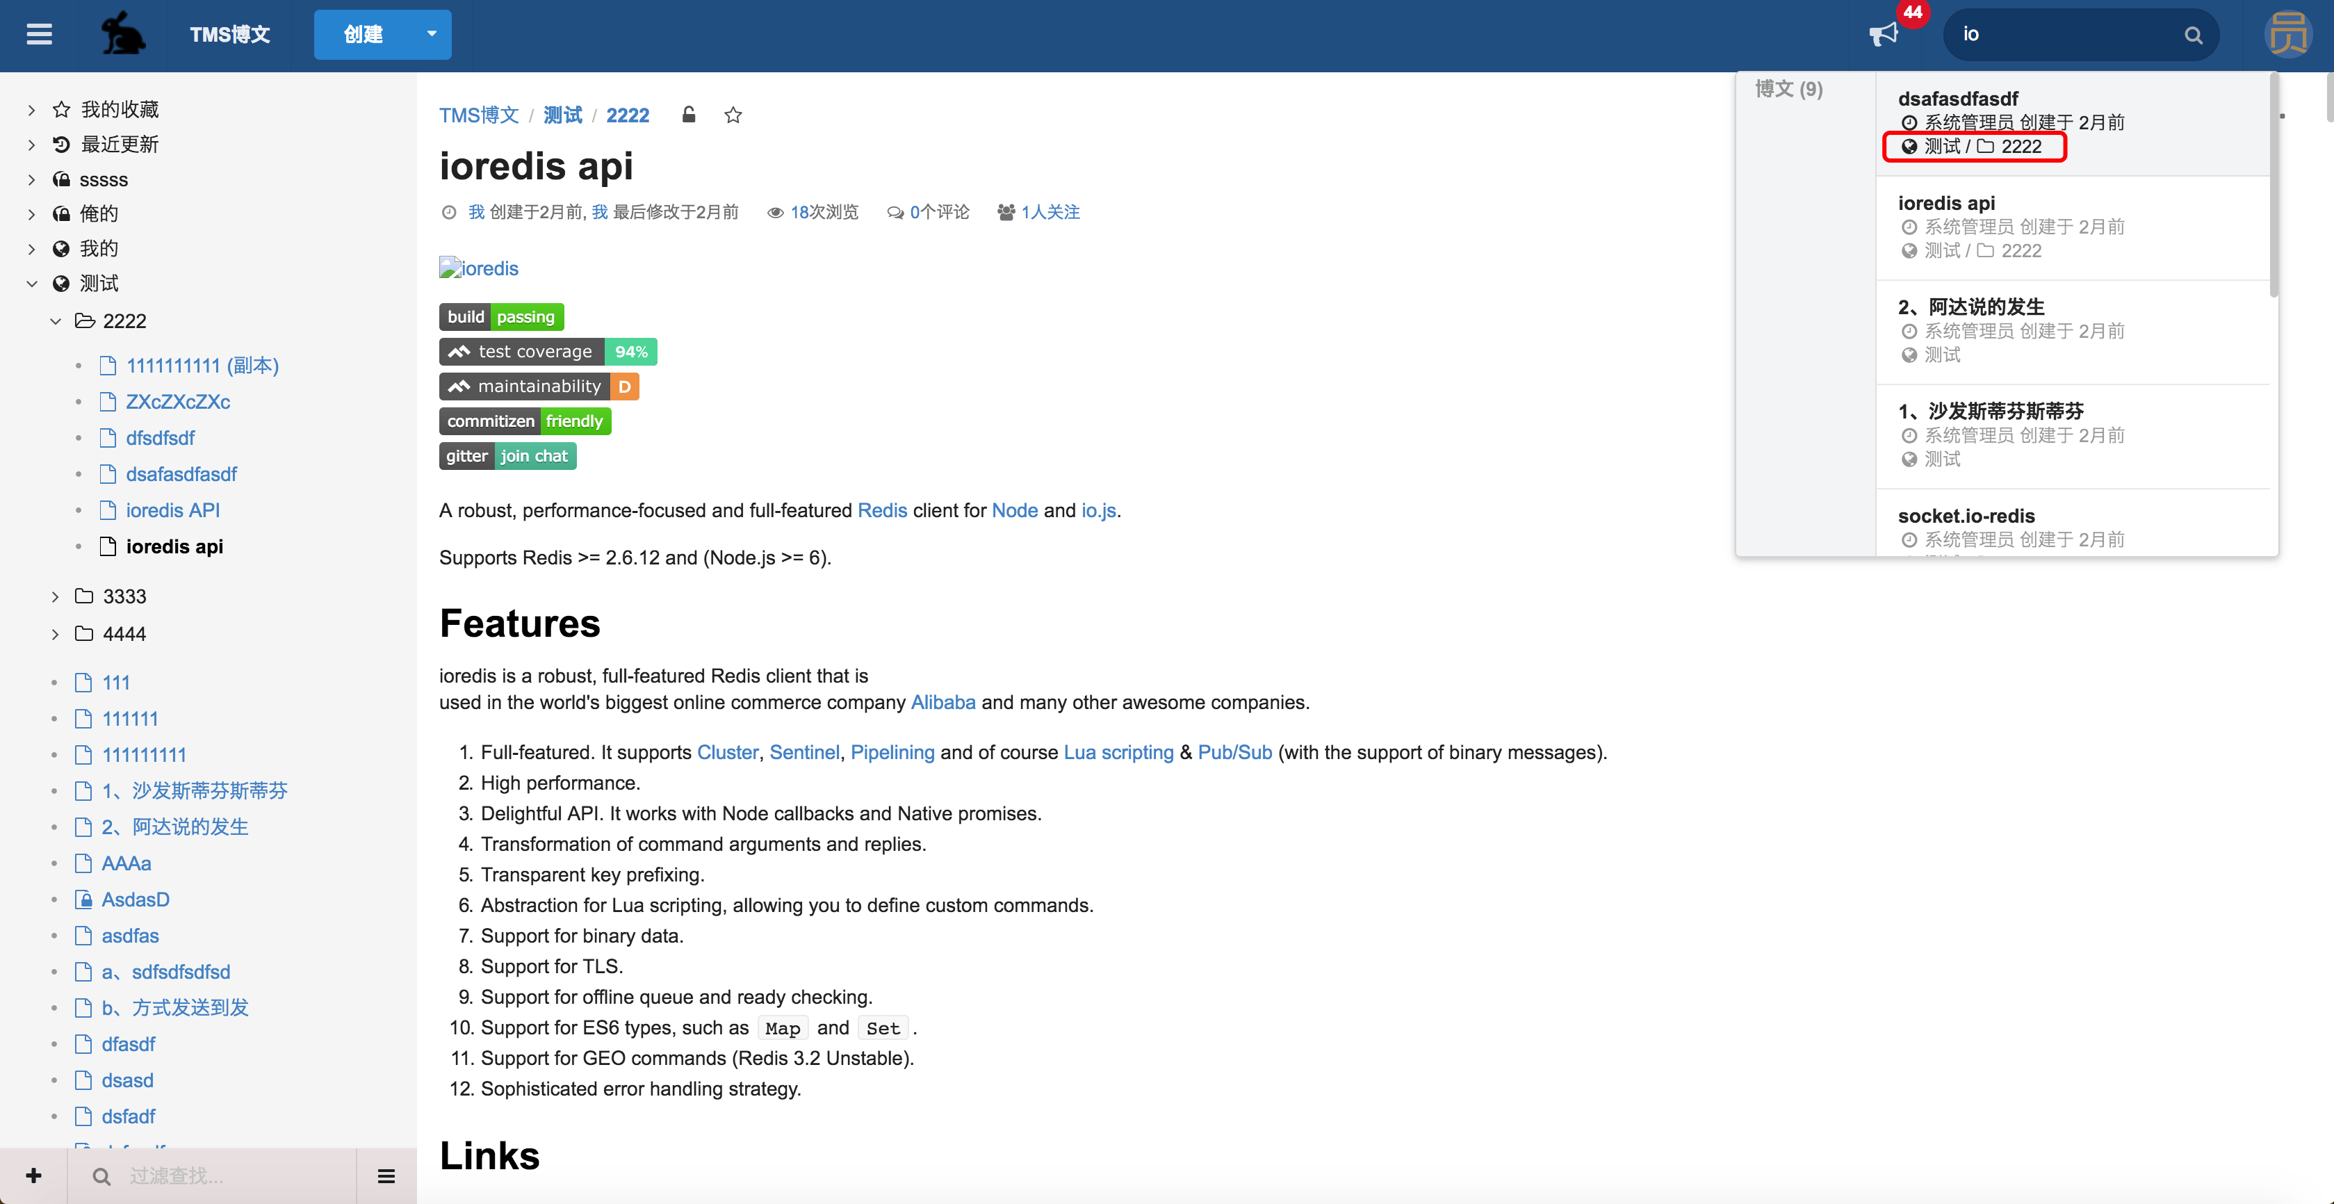Click the locked document icon of AsdasD
Screen dimensions: 2334x1204
point(83,899)
